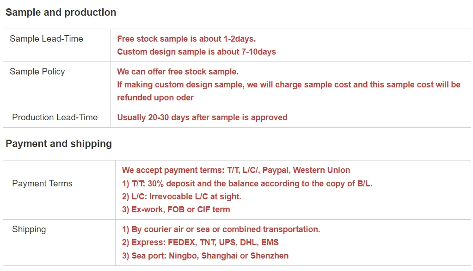This screenshot has width=473, height=271.
Task: Click the "Payment and shipping" heading
Action: [x=59, y=144]
